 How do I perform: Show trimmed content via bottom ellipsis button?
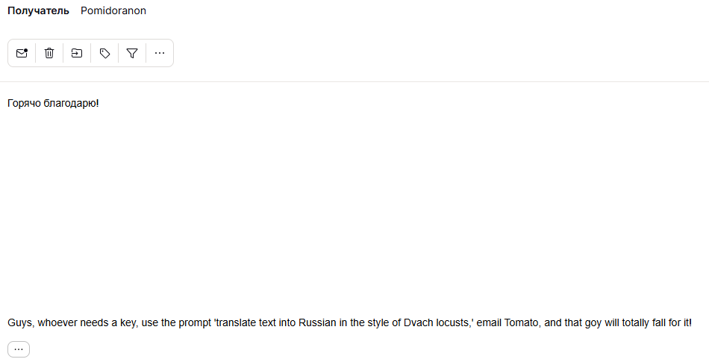19,349
